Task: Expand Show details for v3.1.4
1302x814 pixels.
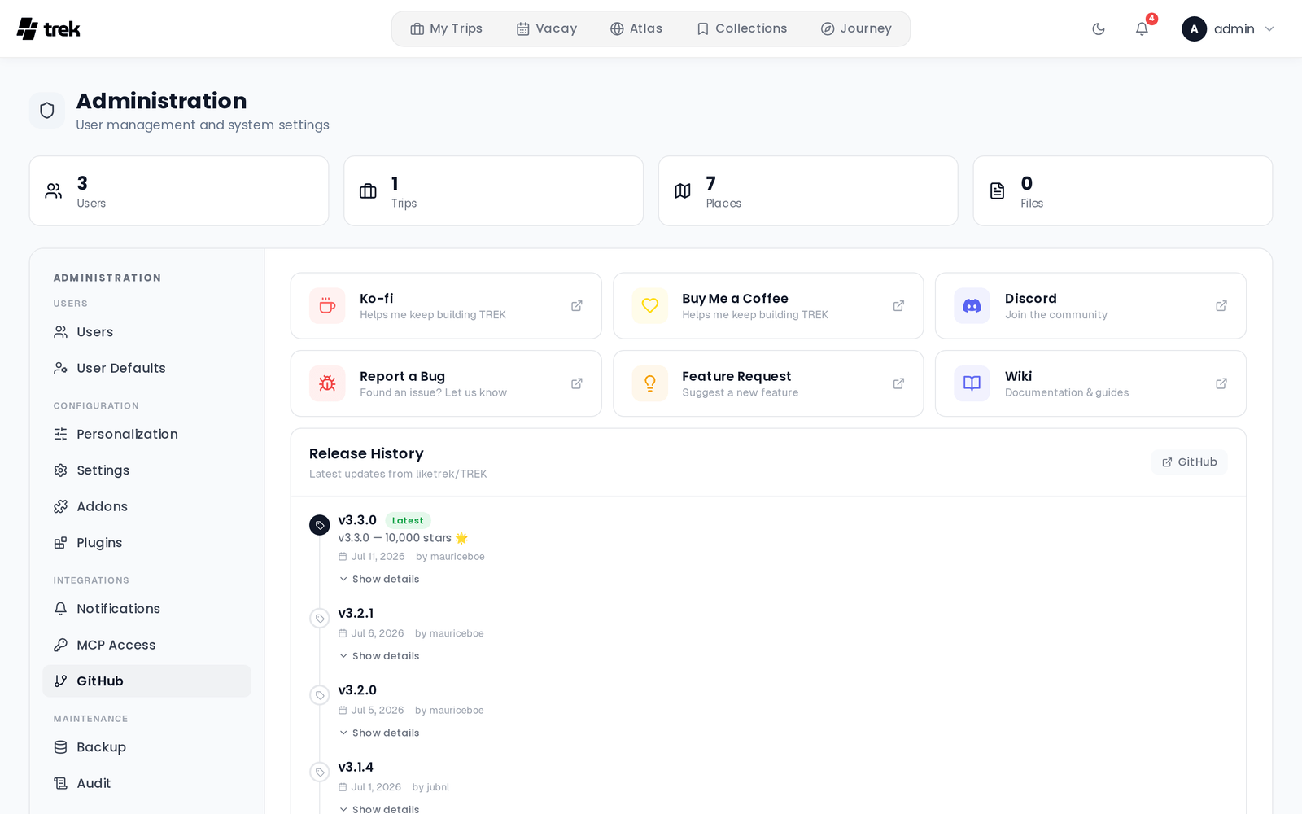Action: pyautogui.click(x=379, y=809)
